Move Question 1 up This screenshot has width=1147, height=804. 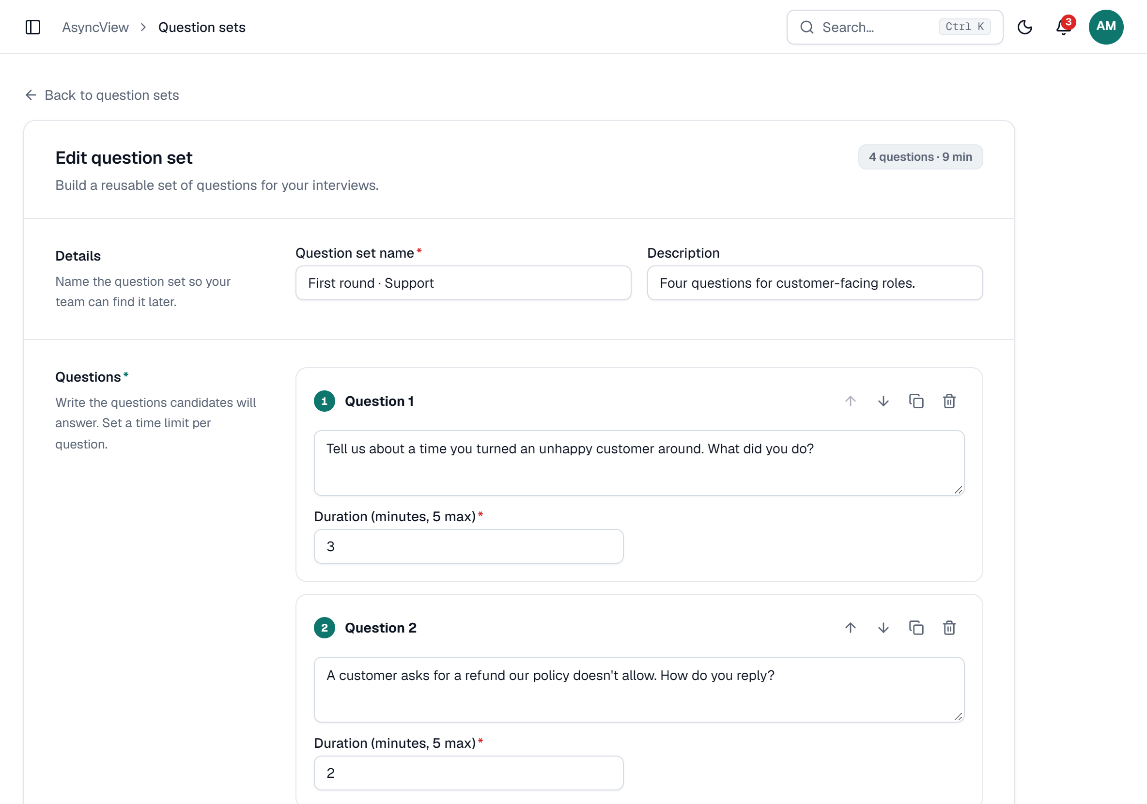coord(850,401)
